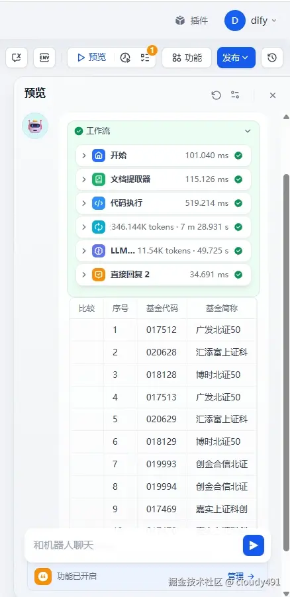Expand the 代码执行 node row
The width and height of the screenshot is (290, 597).
click(x=164, y=203)
